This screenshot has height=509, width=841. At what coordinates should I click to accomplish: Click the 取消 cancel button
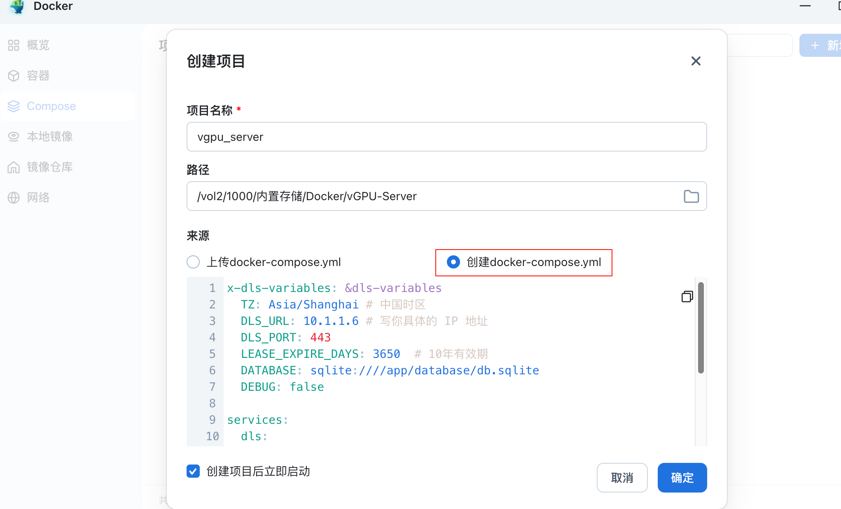click(x=622, y=478)
